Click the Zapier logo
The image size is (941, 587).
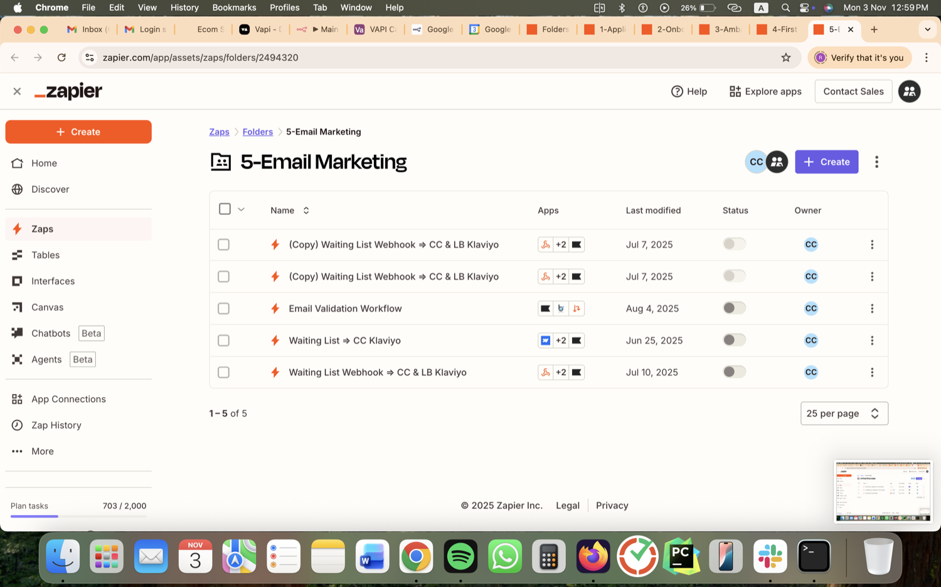coord(68,91)
